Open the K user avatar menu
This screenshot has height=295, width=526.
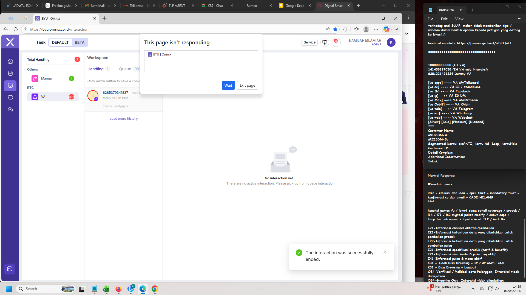391,42
